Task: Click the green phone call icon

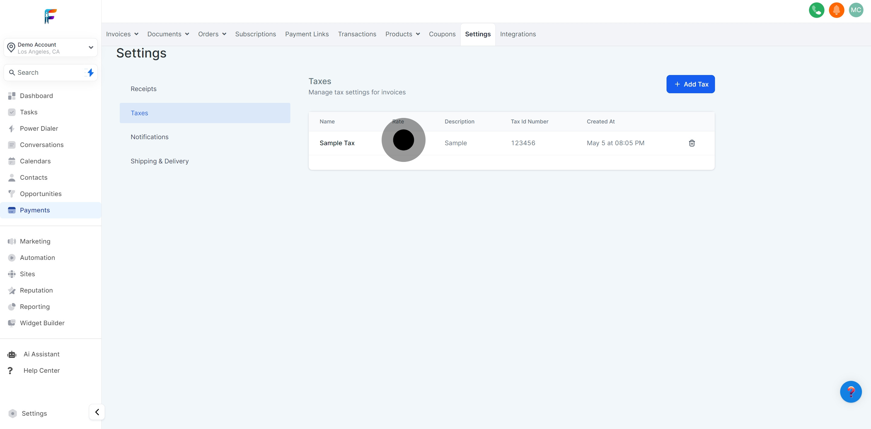Action: [x=816, y=10]
